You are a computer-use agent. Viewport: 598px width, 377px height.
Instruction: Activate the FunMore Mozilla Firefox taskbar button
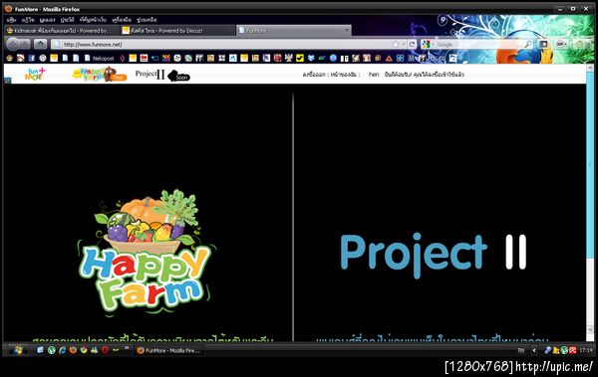[x=169, y=350]
